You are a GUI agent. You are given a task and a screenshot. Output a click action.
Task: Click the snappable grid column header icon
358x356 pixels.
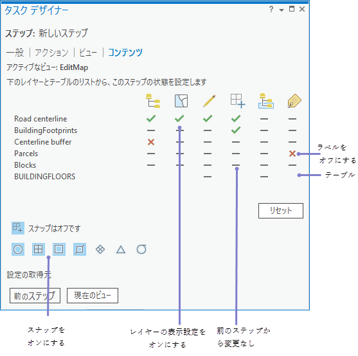point(238,101)
